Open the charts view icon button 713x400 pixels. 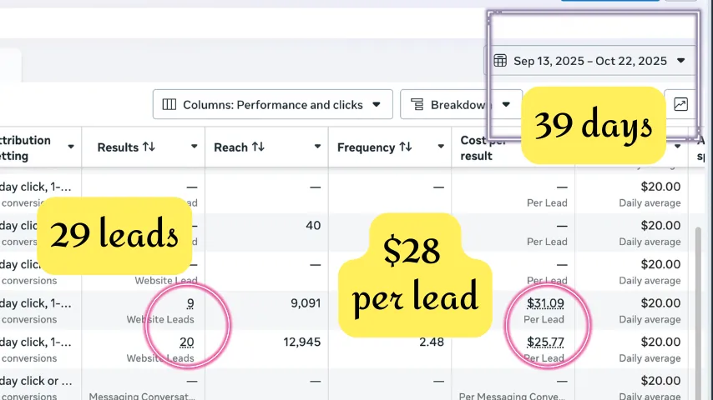click(x=680, y=105)
